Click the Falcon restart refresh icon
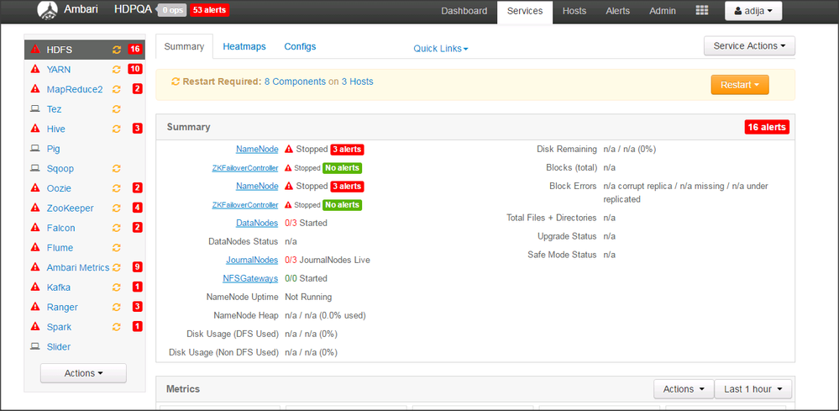Image resolution: width=839 pixels, height=411 pixels. point(116,228)
